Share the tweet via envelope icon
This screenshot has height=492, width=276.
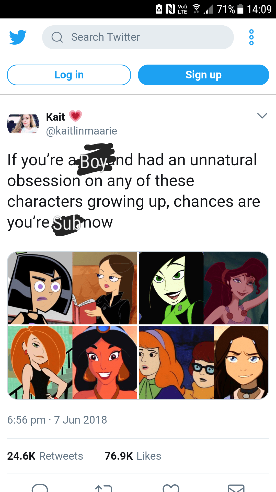236,488
